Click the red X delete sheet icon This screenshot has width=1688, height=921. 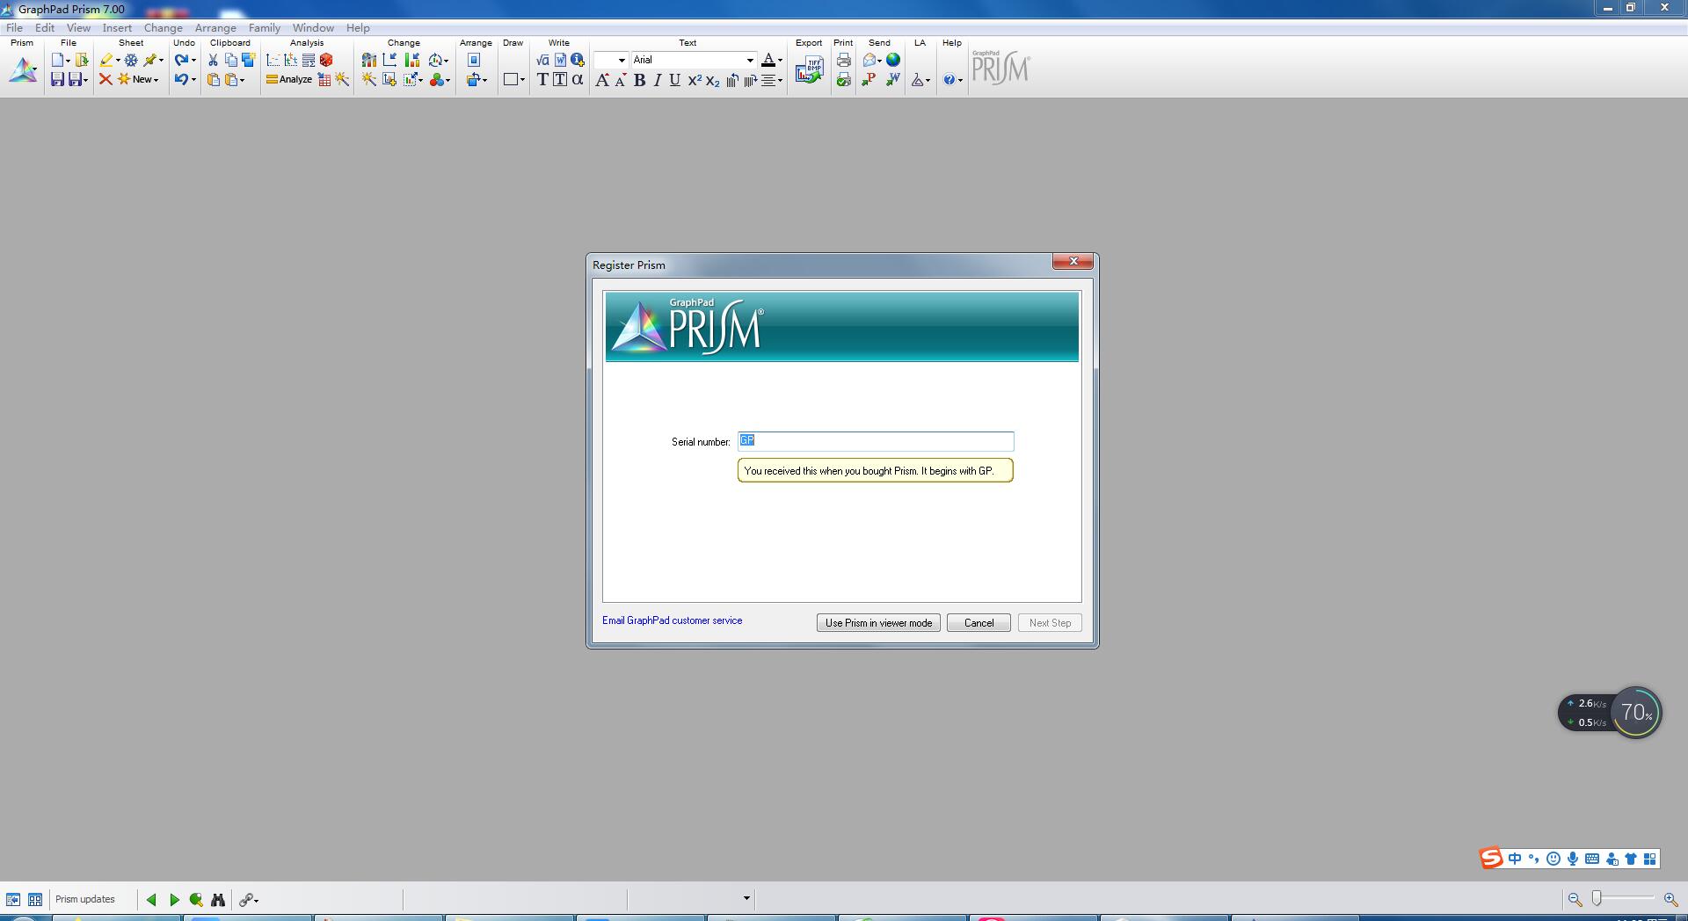click(105, 80)
